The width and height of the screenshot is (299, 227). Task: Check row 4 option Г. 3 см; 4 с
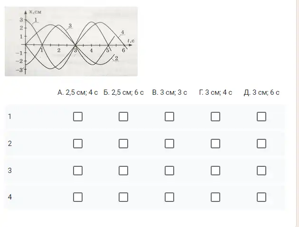tap(215, 197)
